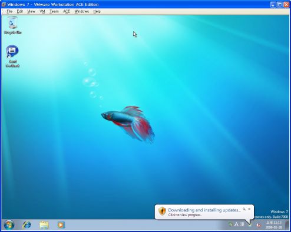Viewport: 291px width, 232px height.
Task: Click 'Downloading and installing updates' balloon
Action: click(x=204, y=210)
